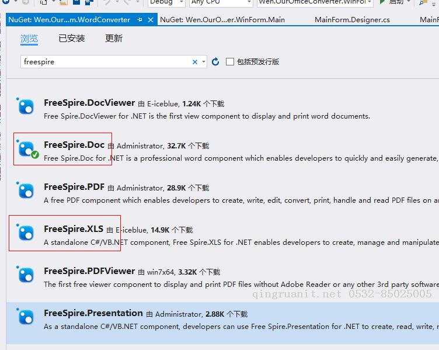
Task: Click the FreeSpire.PDFViewer package icon
Action: [26, 275]
